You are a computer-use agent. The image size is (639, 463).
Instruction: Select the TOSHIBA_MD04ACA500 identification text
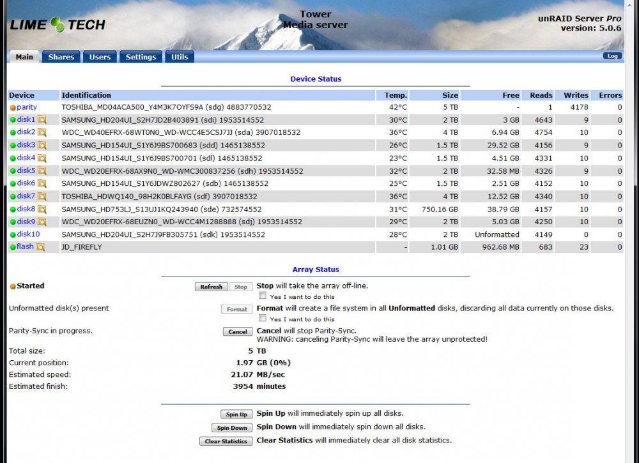[166, 107]
